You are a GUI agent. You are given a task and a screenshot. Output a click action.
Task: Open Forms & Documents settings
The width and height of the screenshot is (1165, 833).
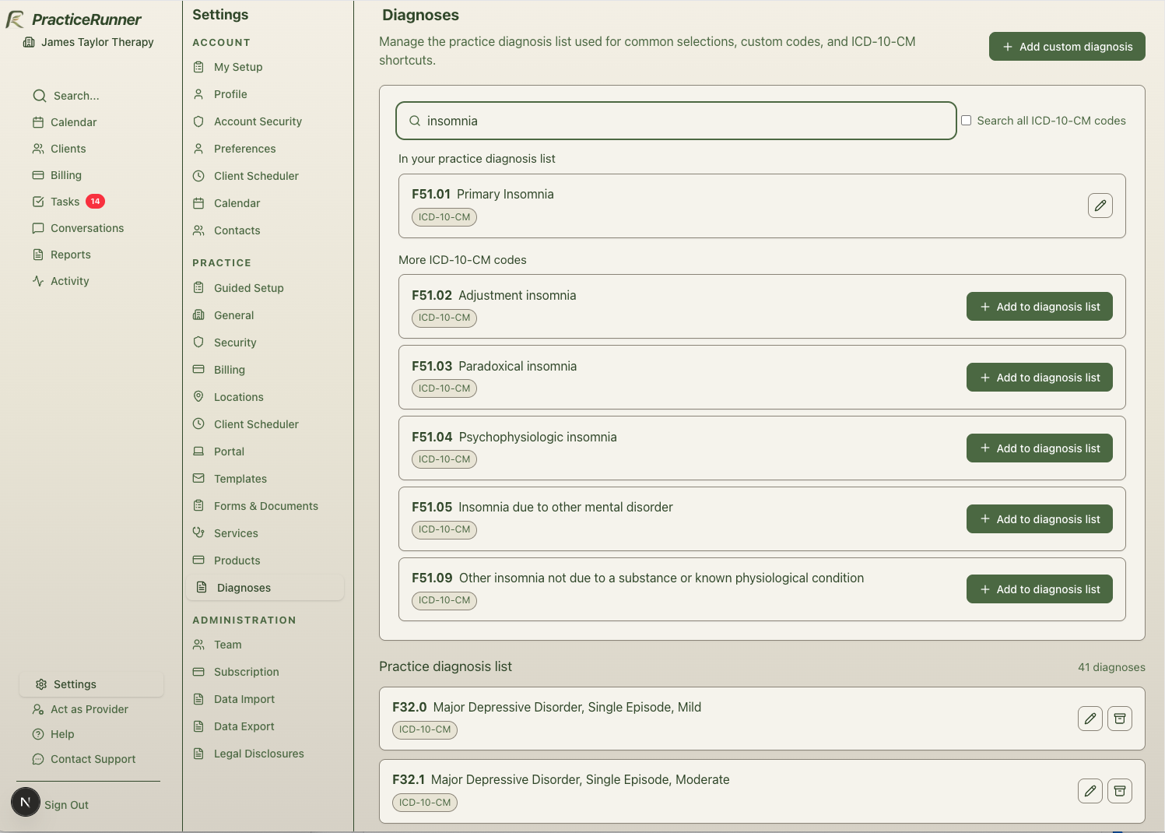(265, 506)
